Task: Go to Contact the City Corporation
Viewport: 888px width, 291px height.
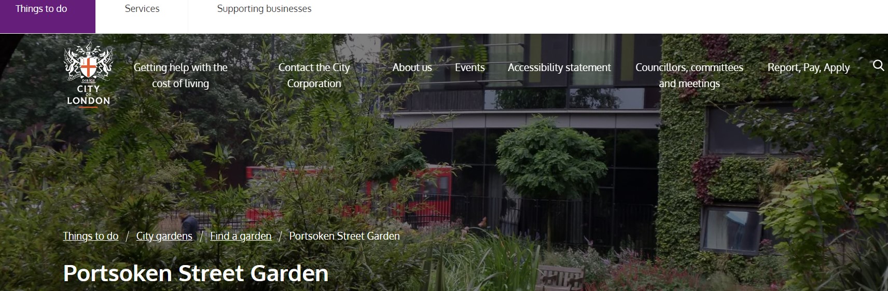Action: click(314, 75)
